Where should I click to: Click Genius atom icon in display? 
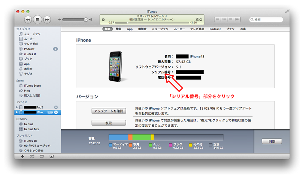197,20
